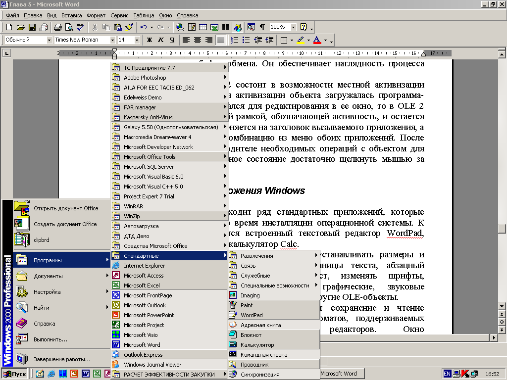Image resolution: width=507 pixels, height=380 pixels.
Task: Click the font color red A button
Action: [317, 40]
